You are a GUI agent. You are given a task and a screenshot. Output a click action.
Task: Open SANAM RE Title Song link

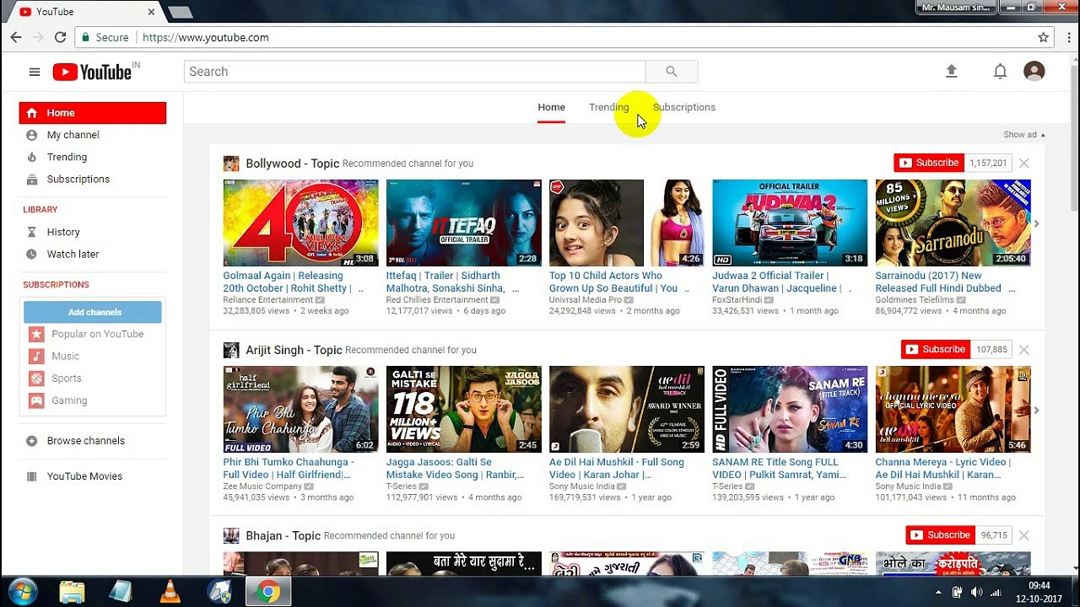pos(780,468)
